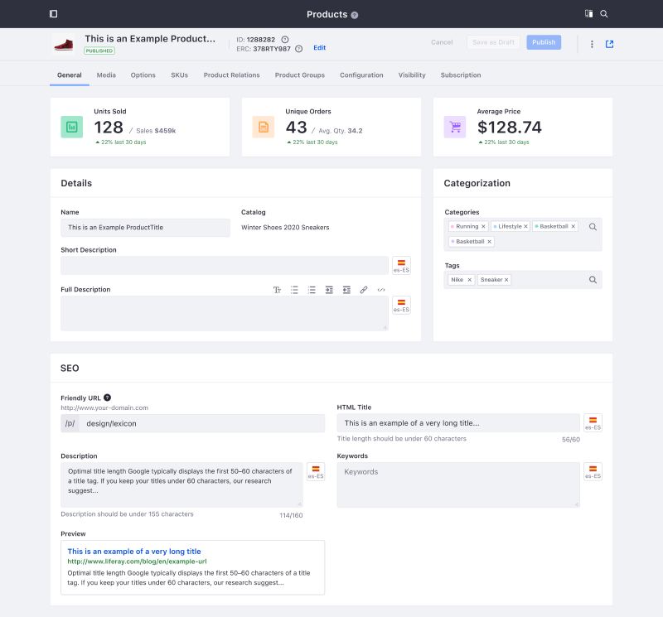Open the Short Description es-ES language selector
663x617 pixels.
point(401,265)
